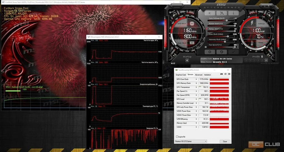Viewport: 284px width, 152px height.
Task: Click the Core Voltage slider handle
Action: coord(227,20)
